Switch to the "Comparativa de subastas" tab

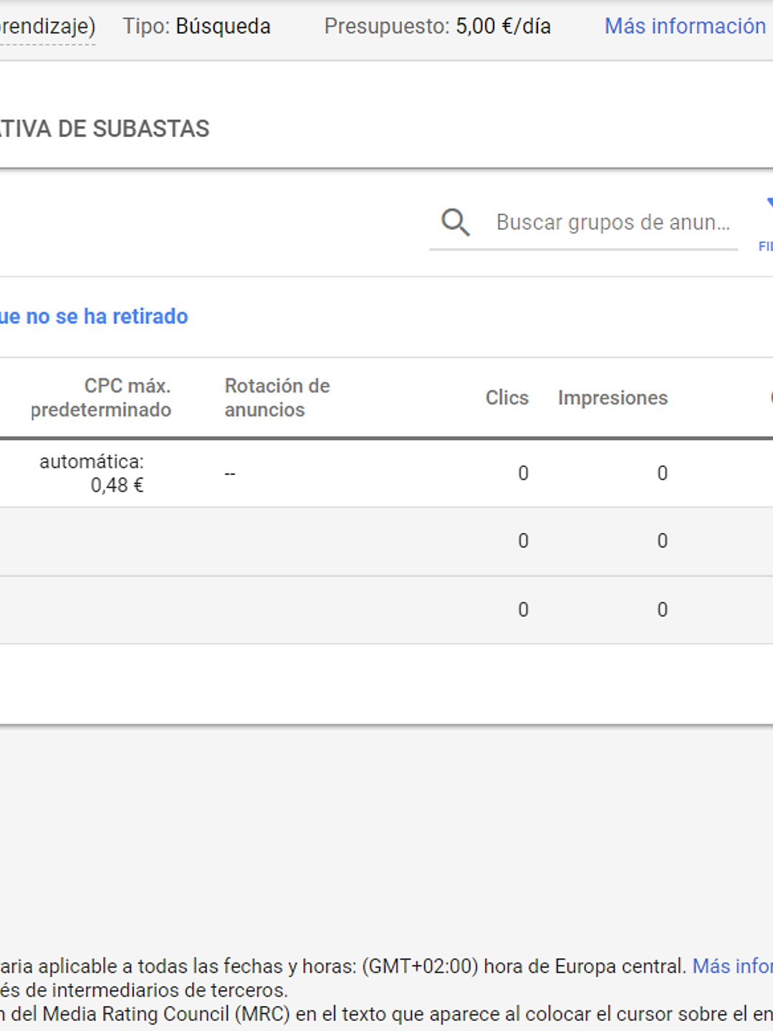click(x=105, y=129)
